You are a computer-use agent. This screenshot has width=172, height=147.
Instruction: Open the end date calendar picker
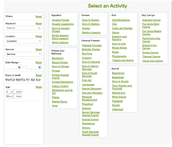click(x=39, y=67)
